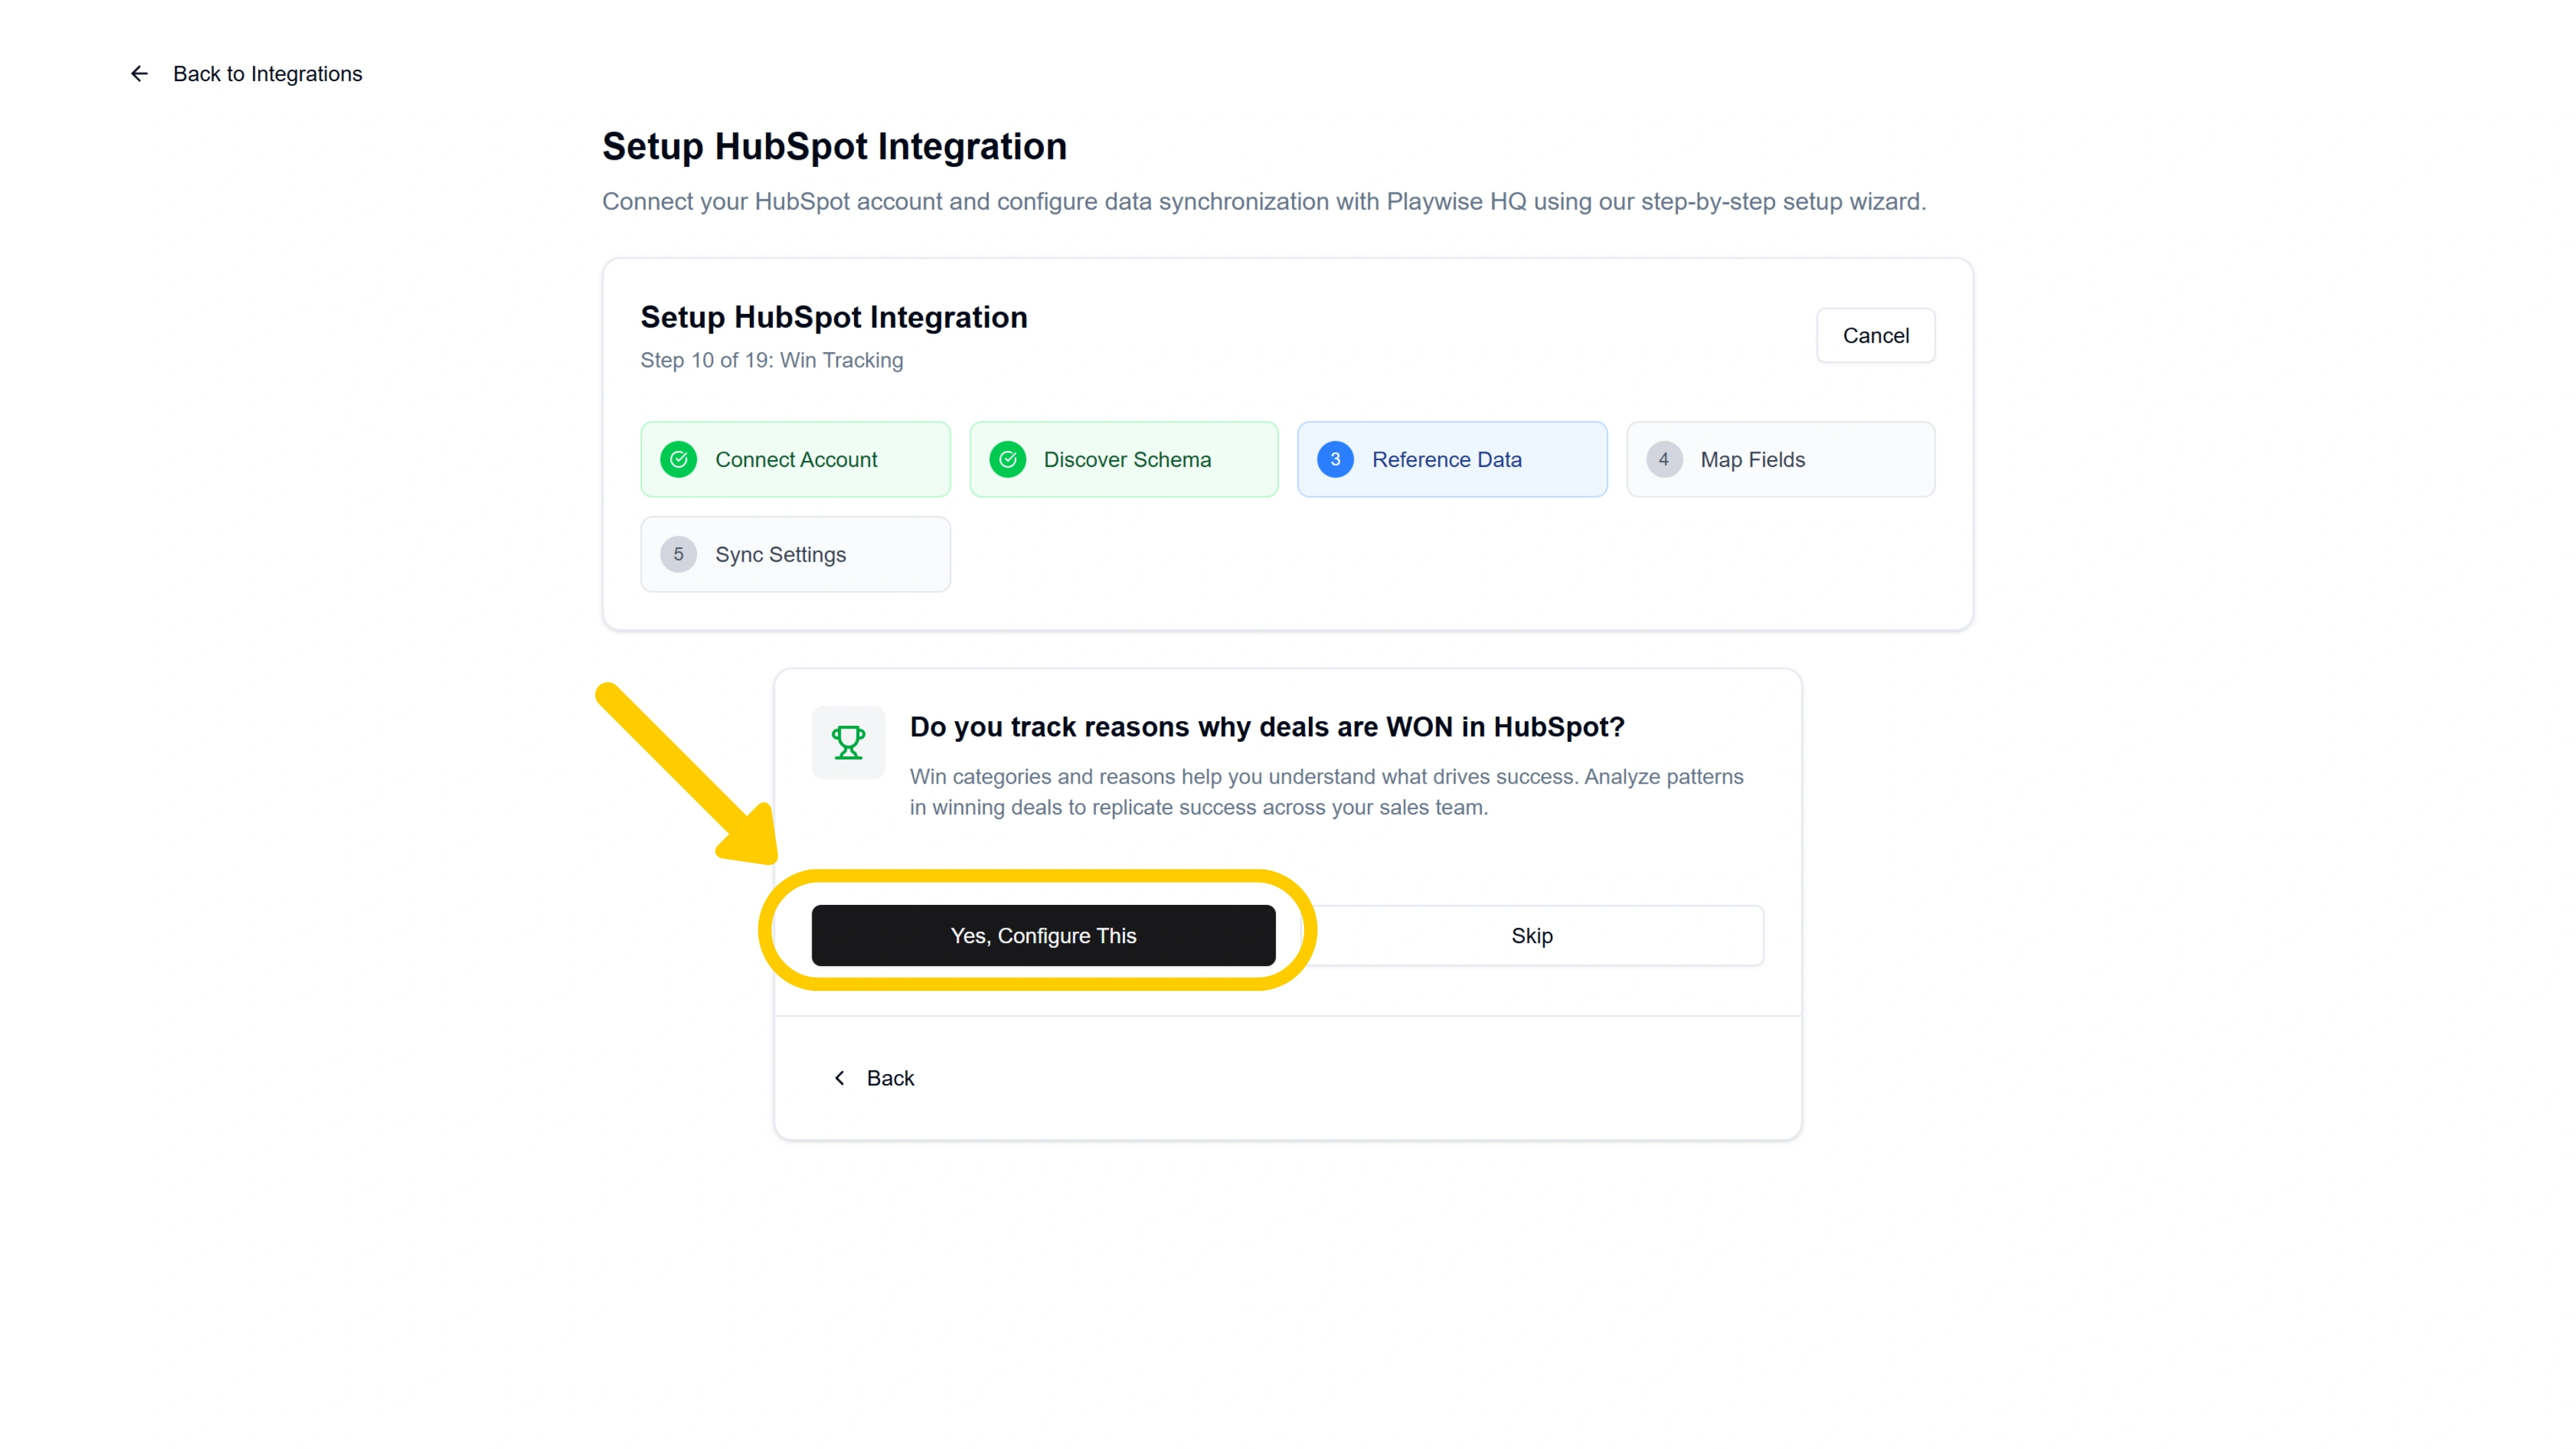Image resolution: width=2576 pixels, height=1449 pixels.
Task: Click the number 4 badge on Map Fields
Action: coord(1664,459)
